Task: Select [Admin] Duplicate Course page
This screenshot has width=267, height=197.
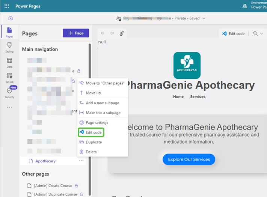Action: [x=56, y=194]
